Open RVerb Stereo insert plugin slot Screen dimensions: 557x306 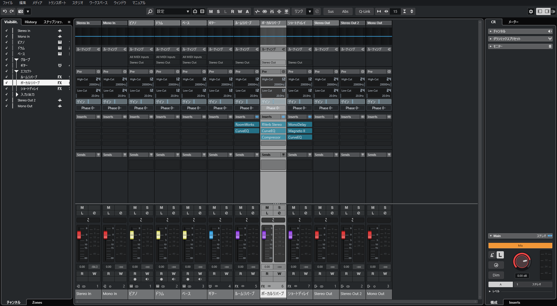(x=272, y=125)
